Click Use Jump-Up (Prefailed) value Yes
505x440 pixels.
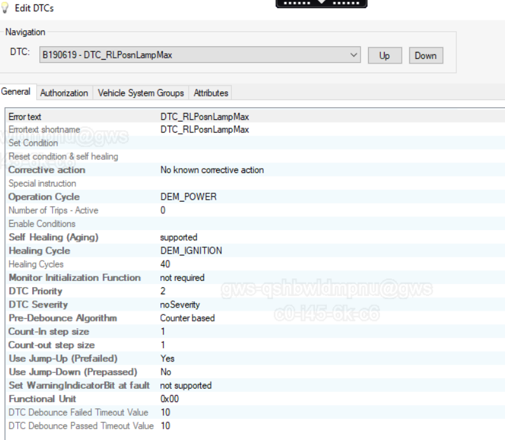167,358
